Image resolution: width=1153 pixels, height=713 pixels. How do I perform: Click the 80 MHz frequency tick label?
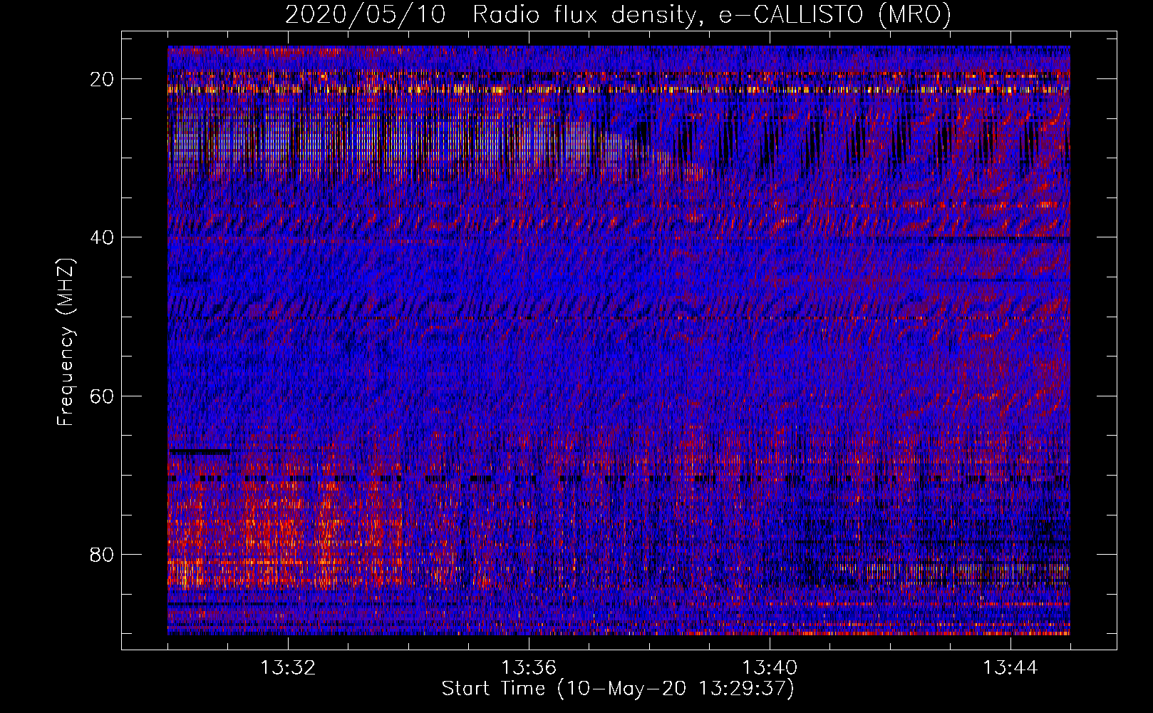[x=103, y=554]
